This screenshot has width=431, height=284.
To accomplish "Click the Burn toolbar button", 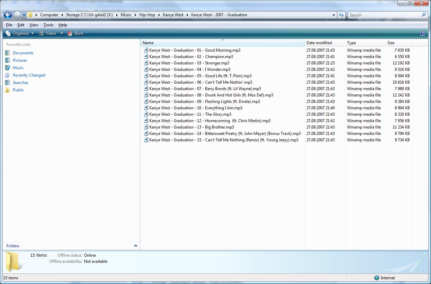I will tap(75, 33).
